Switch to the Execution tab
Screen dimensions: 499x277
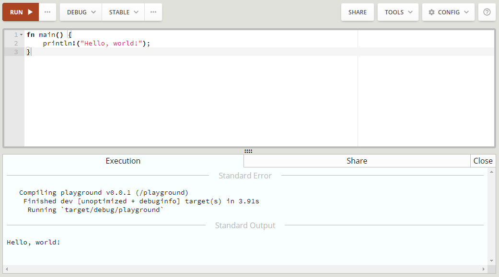click(x=123, y=161)
